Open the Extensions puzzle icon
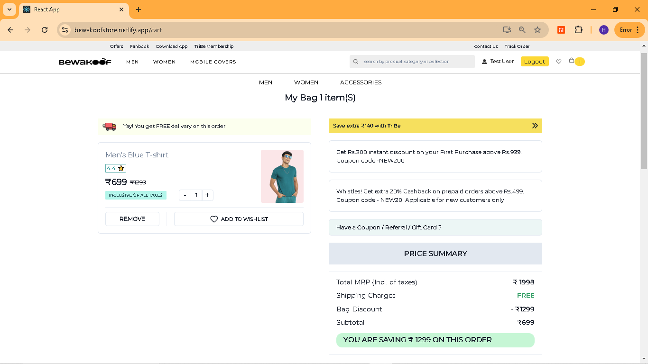The height and width of the screenshot is (364, 648). click(578, 30)
